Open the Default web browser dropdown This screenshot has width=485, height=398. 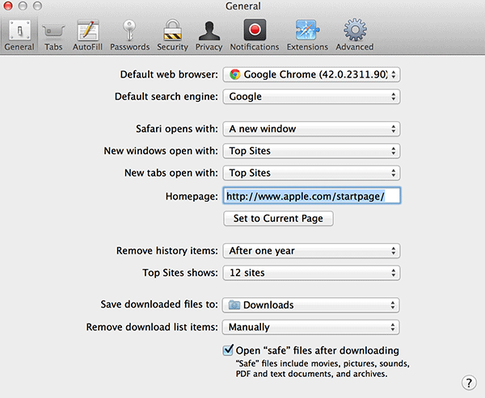pyautogui.click(x=312, y=74)
